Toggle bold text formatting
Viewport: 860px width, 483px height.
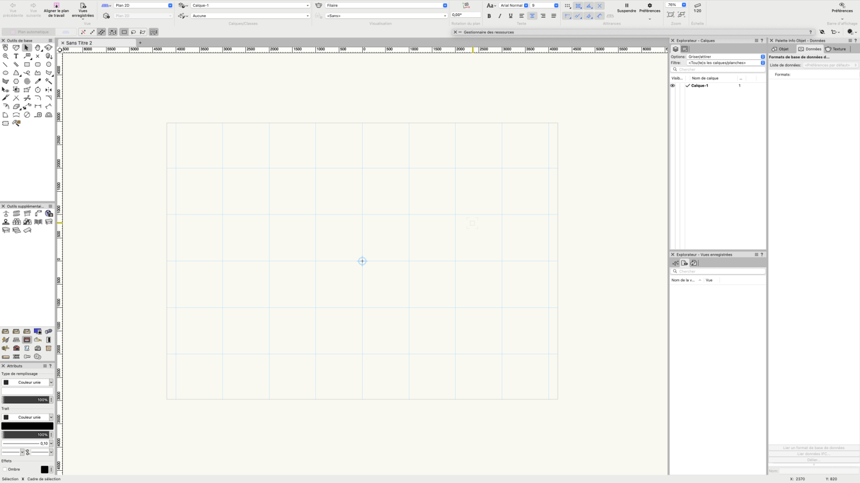(x=489, y=16)
